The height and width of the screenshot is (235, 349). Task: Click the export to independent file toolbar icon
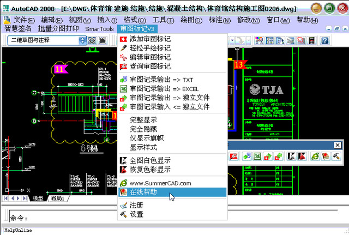coord(268,156)
